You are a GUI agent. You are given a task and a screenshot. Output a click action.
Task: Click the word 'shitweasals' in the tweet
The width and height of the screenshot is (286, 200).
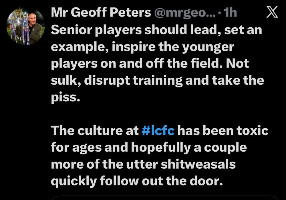(198, 164)
